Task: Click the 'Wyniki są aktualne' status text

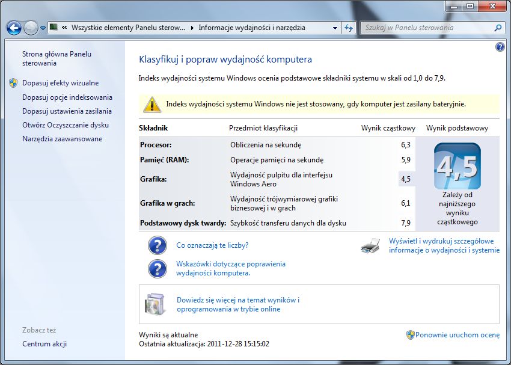Action: click(168, 335)
